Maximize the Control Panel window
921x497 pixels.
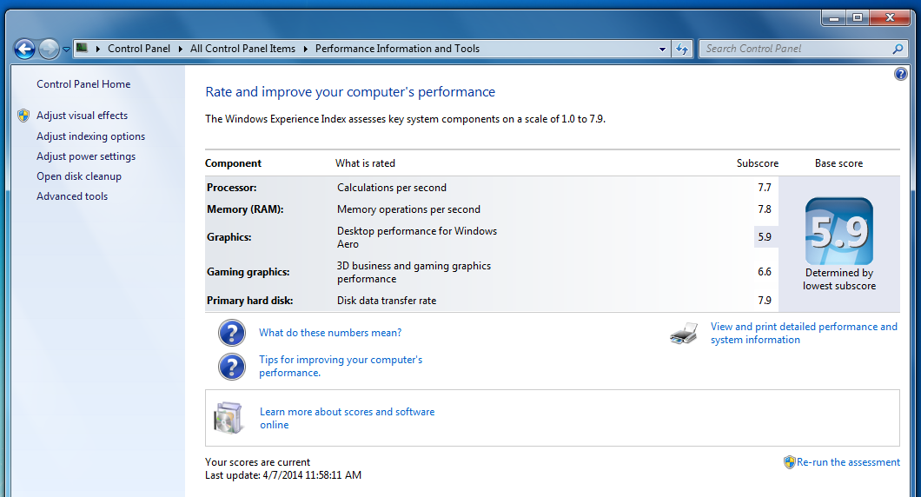coord(858,17)
